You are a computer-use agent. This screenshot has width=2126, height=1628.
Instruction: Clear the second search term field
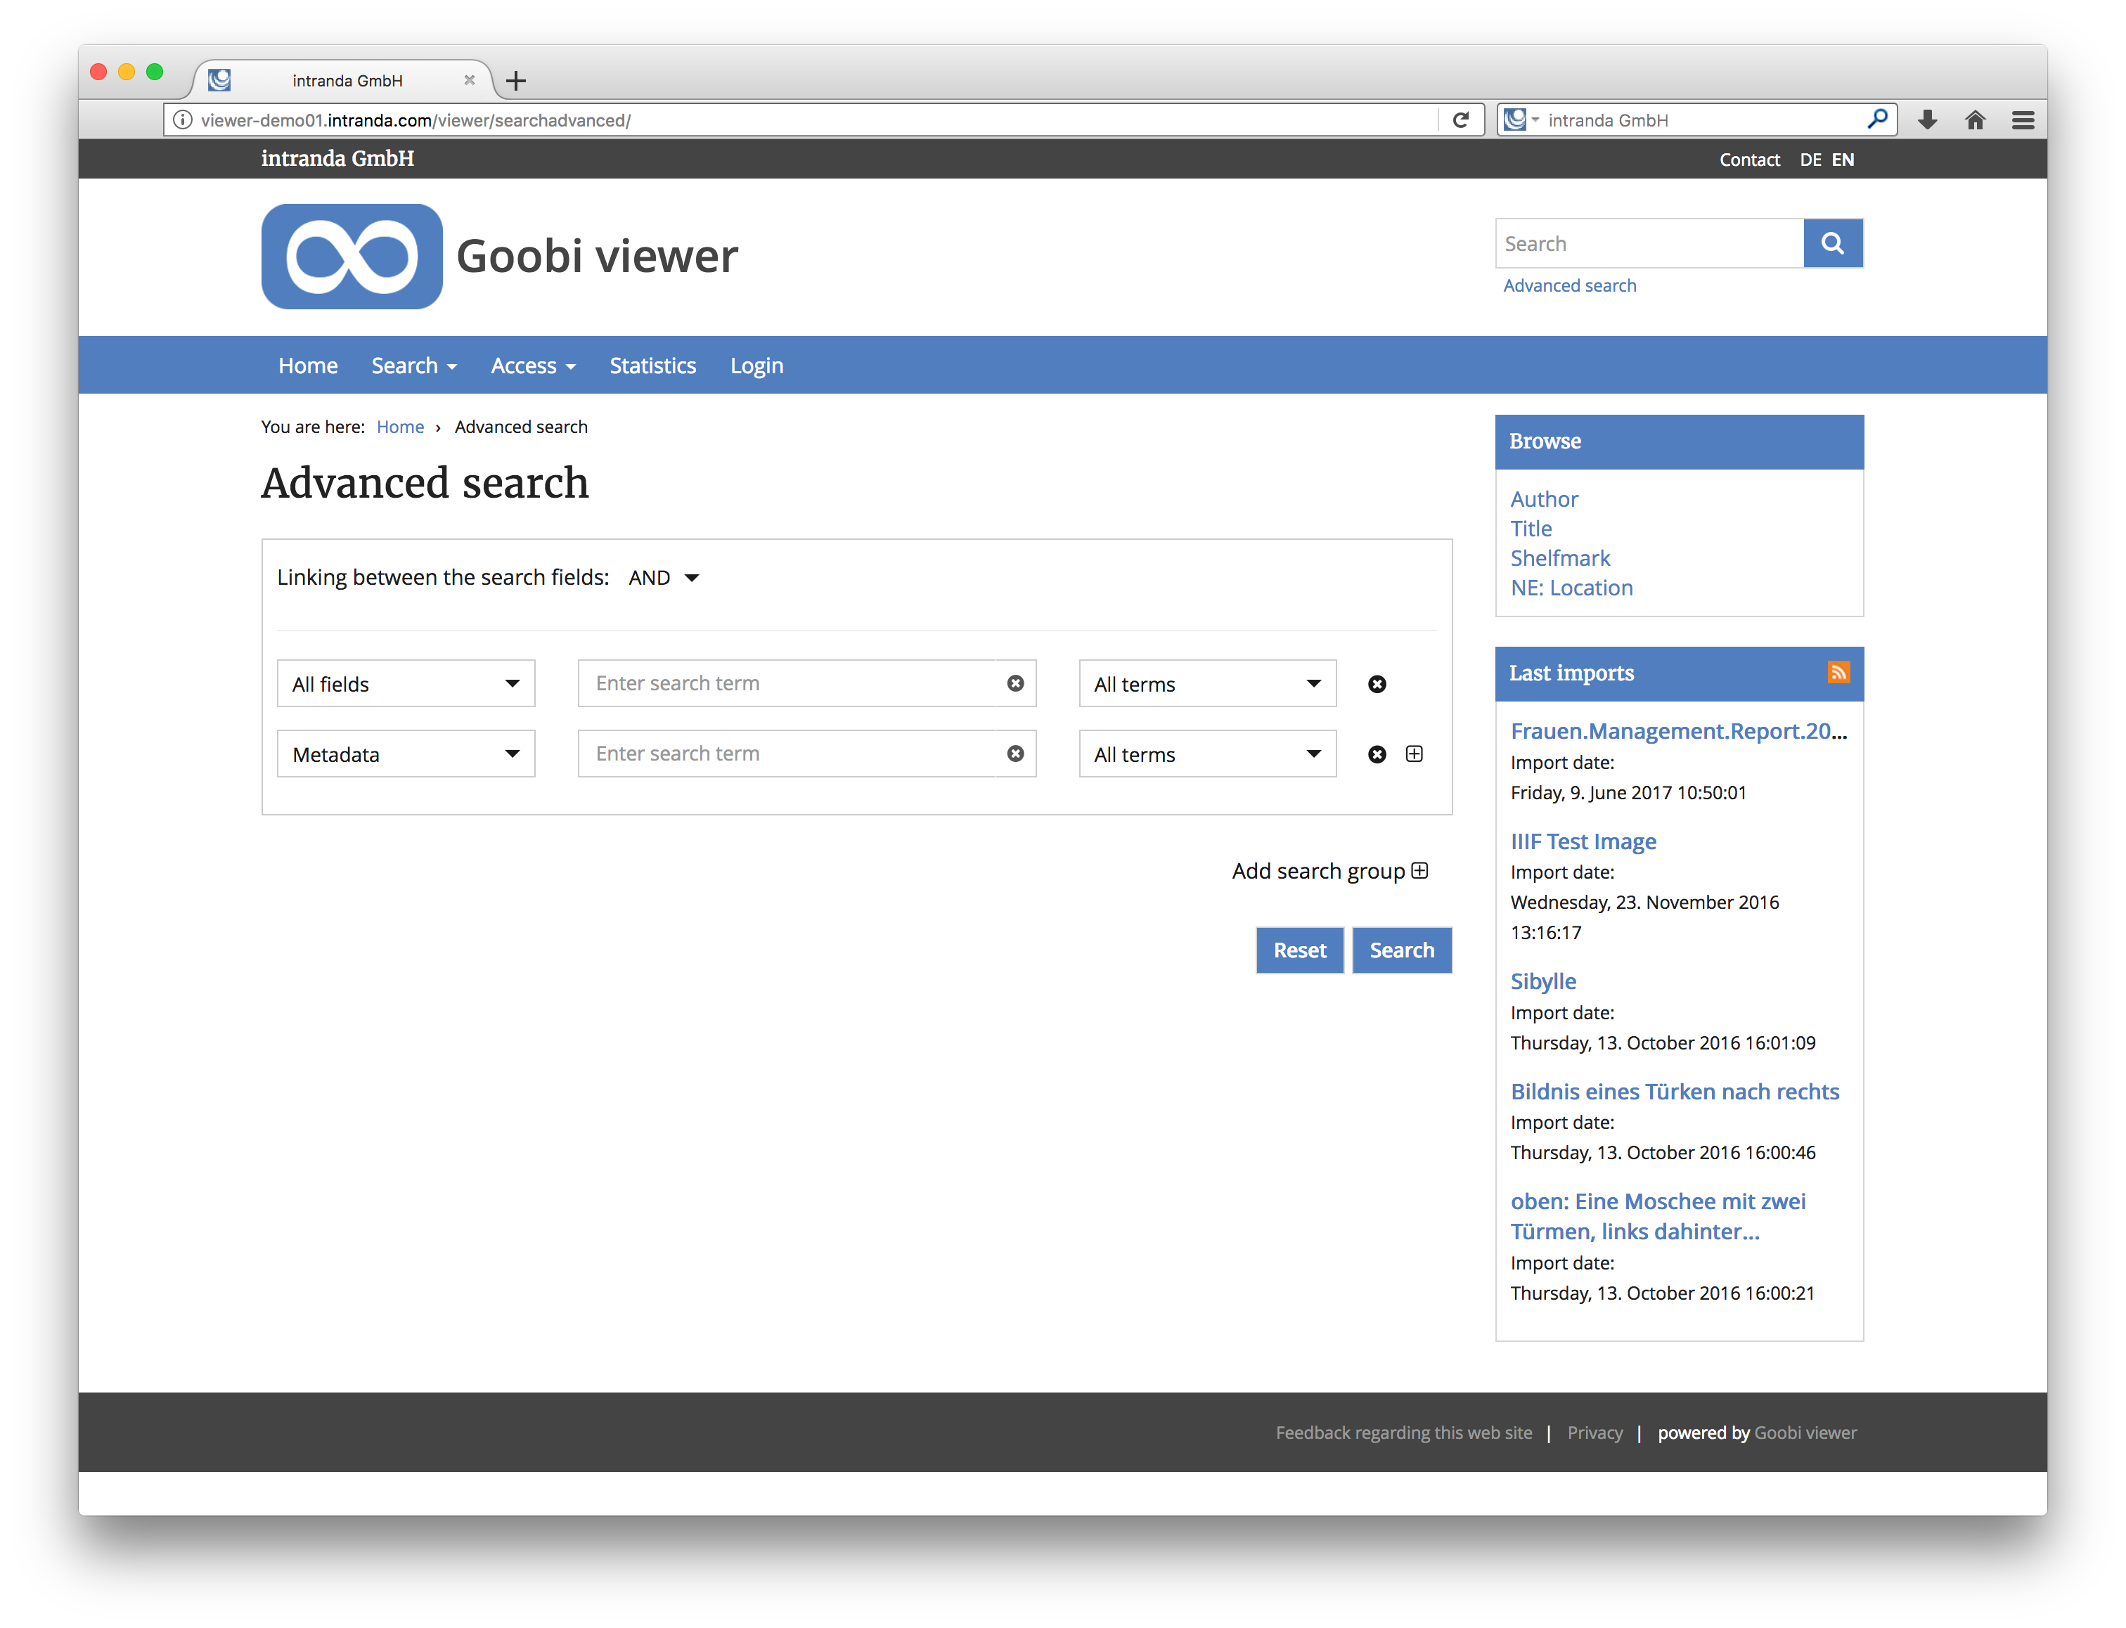(x=1015, y=754)
